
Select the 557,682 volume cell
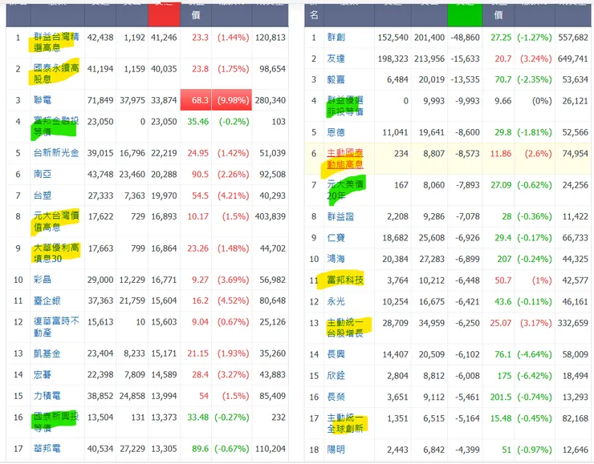572,38
